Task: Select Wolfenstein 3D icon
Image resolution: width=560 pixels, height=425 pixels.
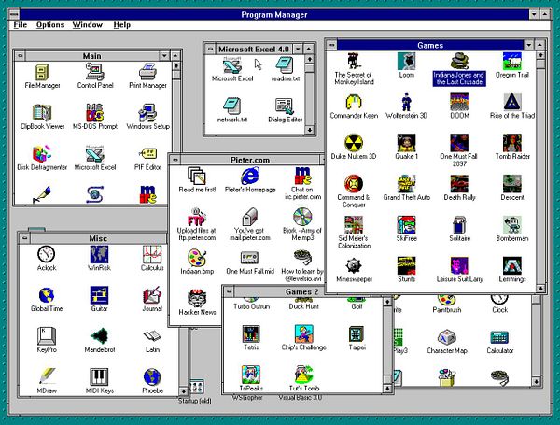Action: click(x=406, y=106)
